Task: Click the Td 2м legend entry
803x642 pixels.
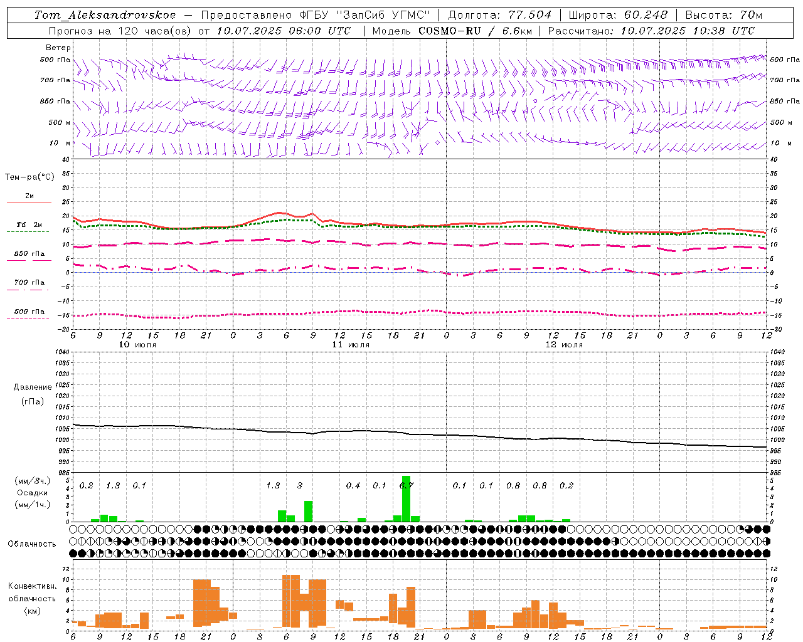Action: tap(29, 224)
